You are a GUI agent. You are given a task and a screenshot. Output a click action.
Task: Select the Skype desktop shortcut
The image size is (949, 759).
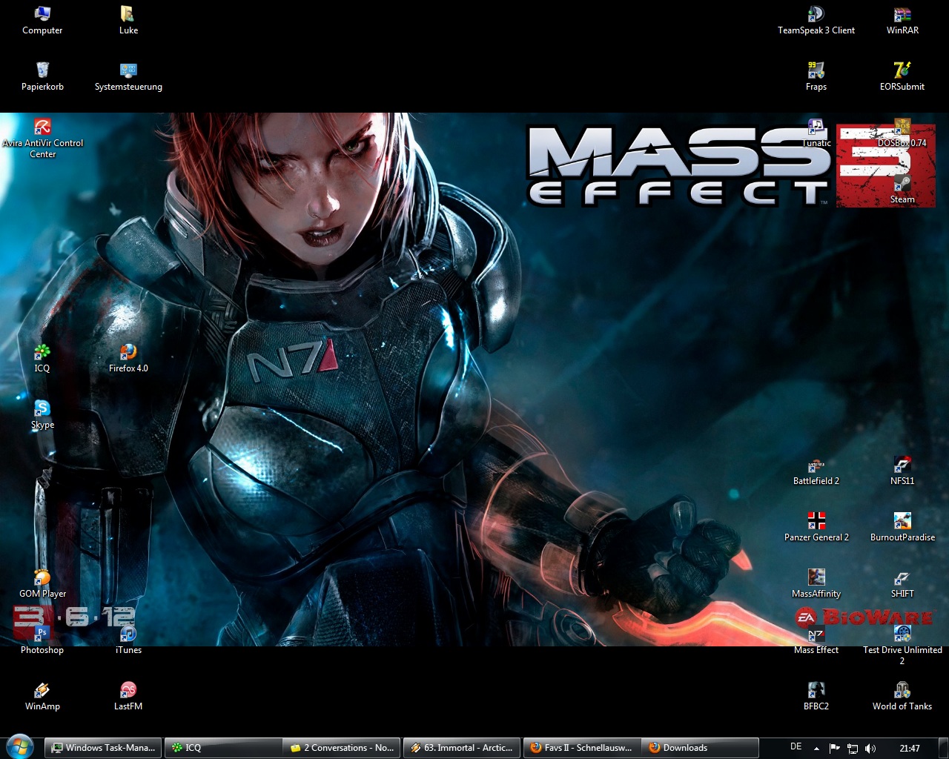coord(42,414)
